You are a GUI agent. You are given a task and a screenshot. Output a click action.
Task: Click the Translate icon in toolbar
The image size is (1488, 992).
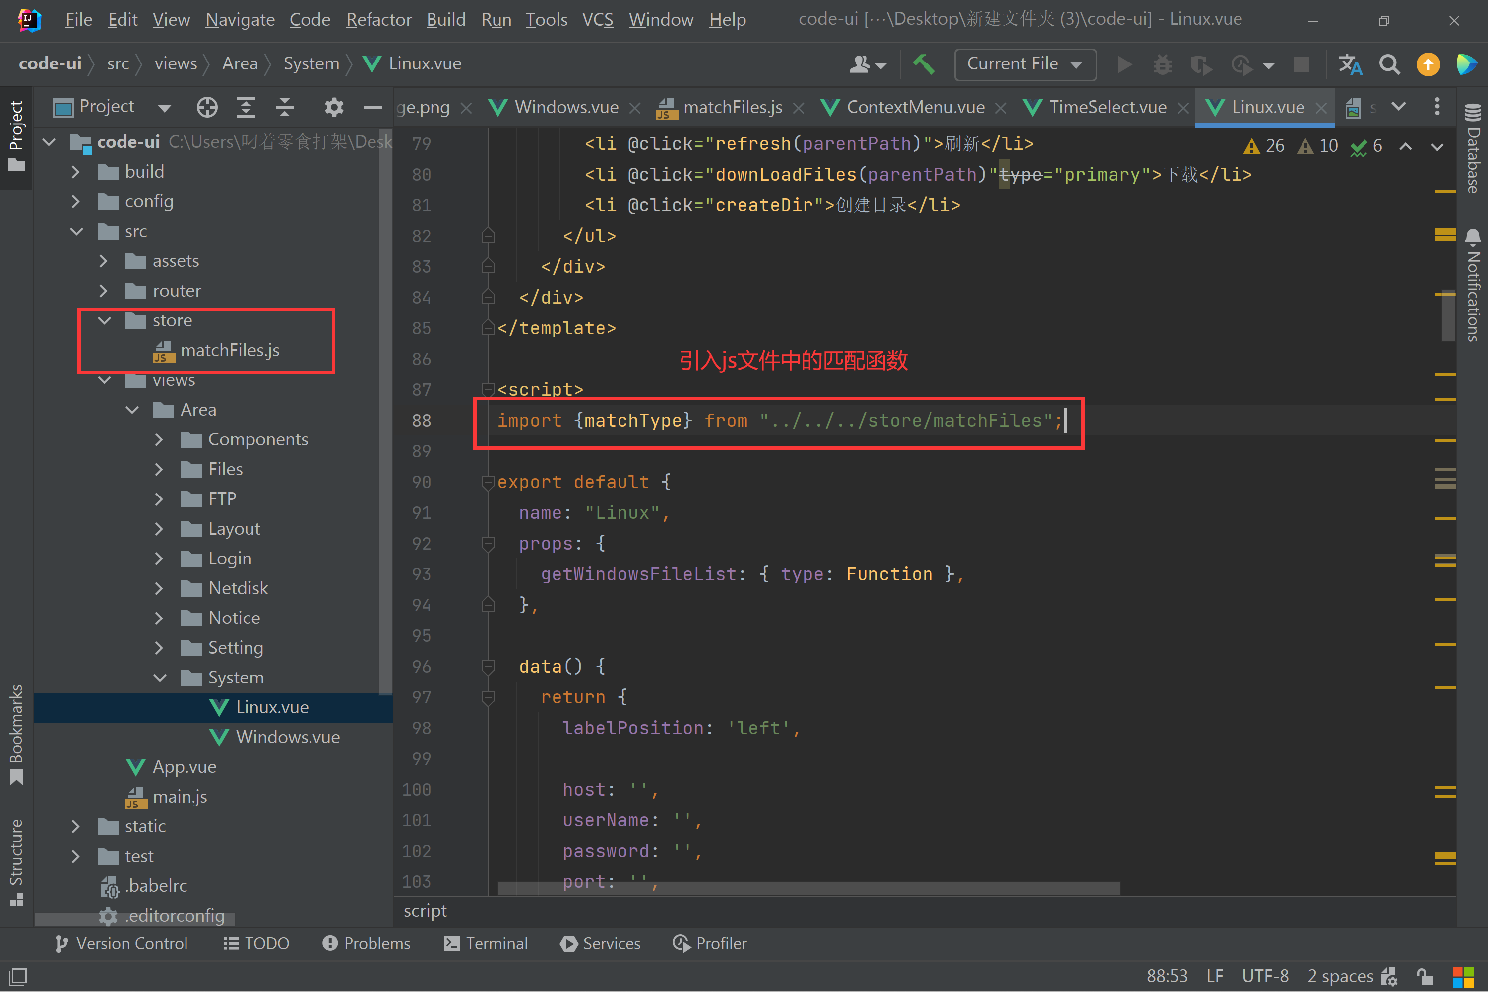pos(1350,64)
